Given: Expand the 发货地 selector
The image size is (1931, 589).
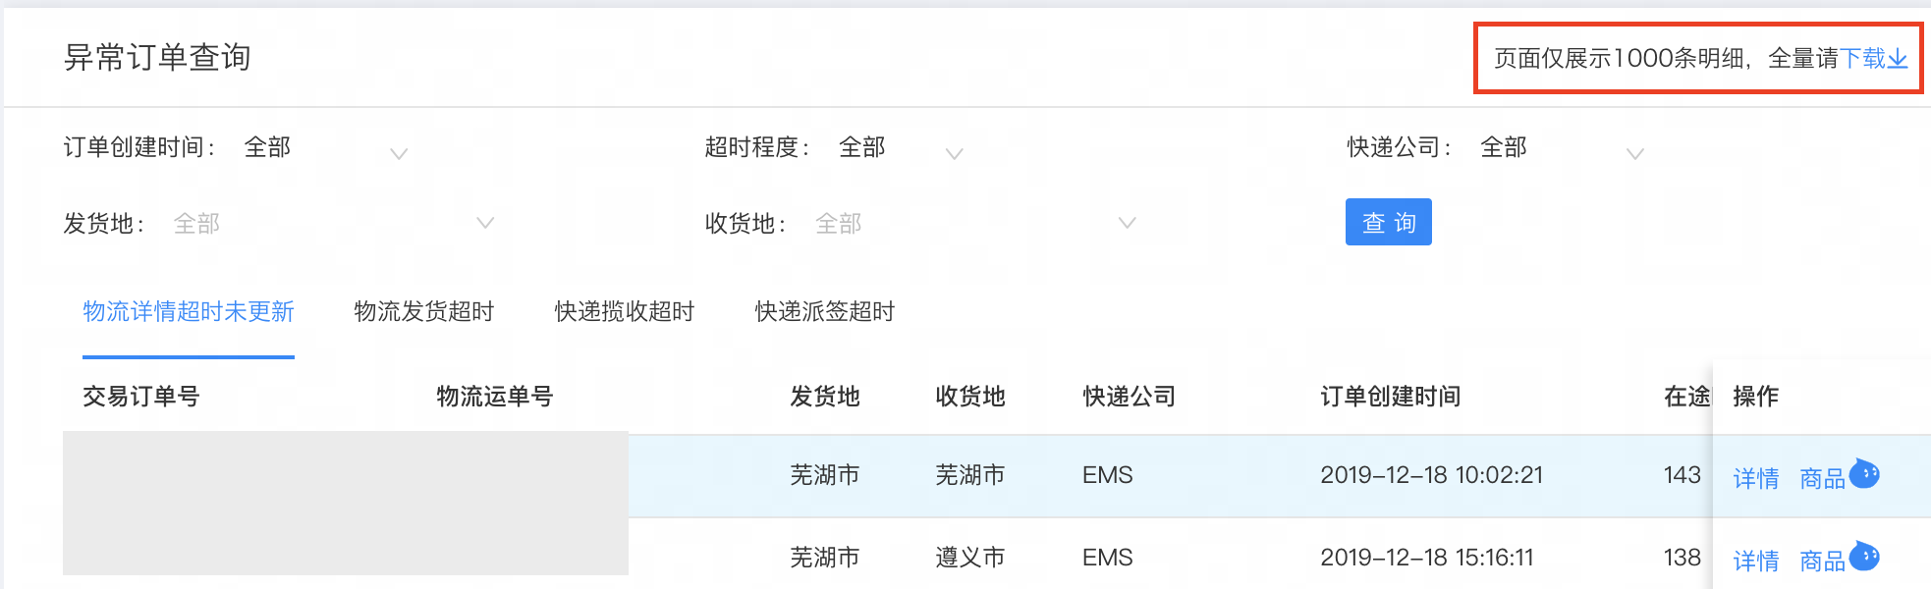Looking at the screenshot, I should tap(331, 224).
